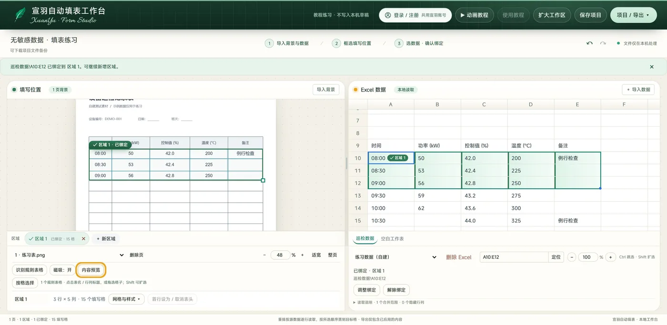Click the 1 页背景 badge
667x325 pixels.
coord(60,90)
